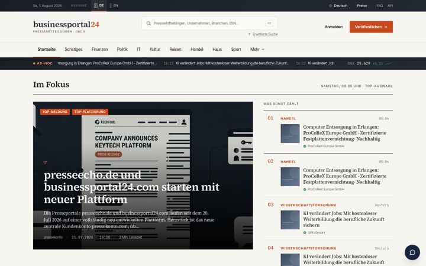Click the keyboard shortcut badge in search box
Image resolution: width=426 pixels, height=266 pixels.
coord(269,23)
